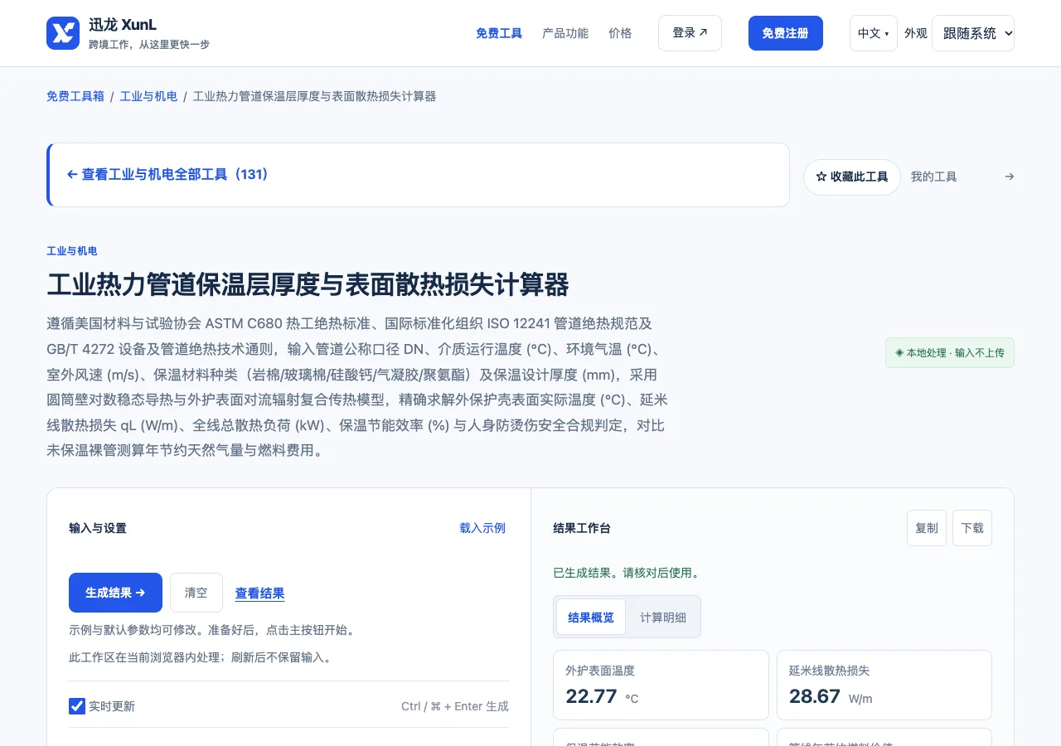Click the arrow next to 我的工具
This screenshot has width=1061, height=746.
pyautogui.click(x=1009, y=177)
